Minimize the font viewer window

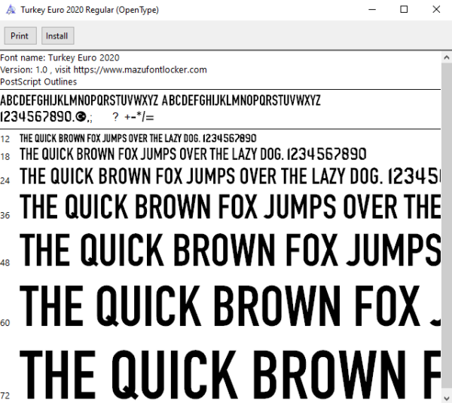pos(372,10)
